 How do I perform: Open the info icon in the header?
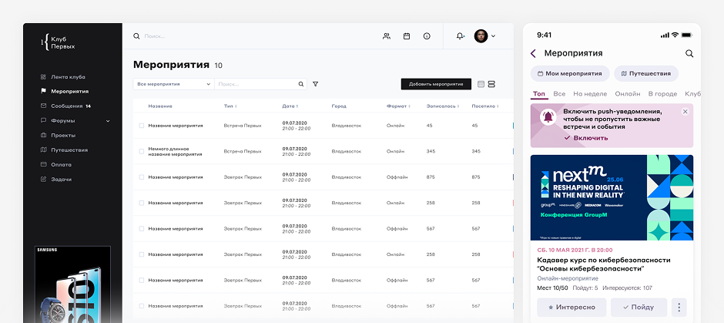(427, 36)
